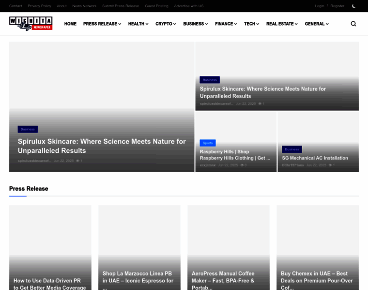Expand the CRYPTO dropdown menu
Image resolution: width=368 pixels, height=290 pixels.
coord(166,24)
